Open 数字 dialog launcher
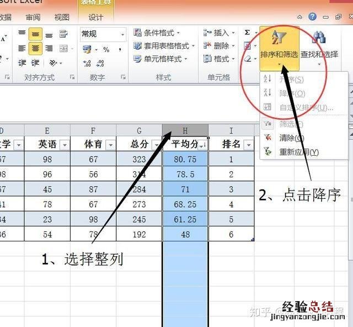353x327 pixels. point(123,77)
